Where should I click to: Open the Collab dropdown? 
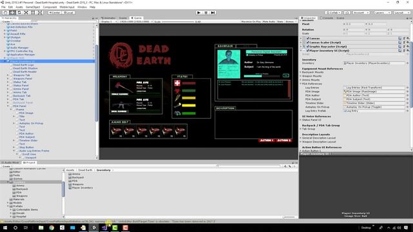coord(333,13)
